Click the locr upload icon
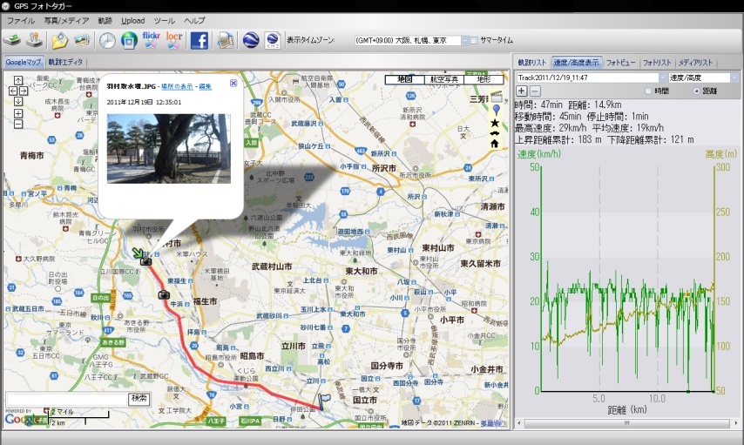 click(174, 40)
